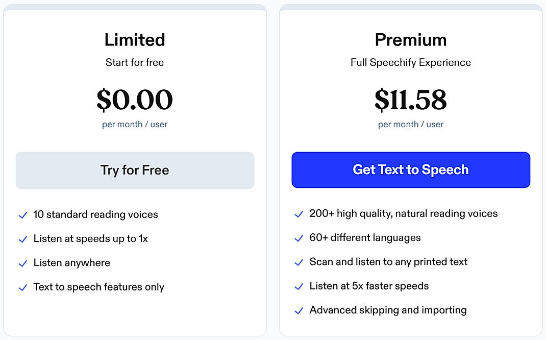Image resolution: width=546 pixels, height=340 pixels.
Task: Click the checkmark beside "Advanced skipping and importing"
Action: (x=299, y=310)
